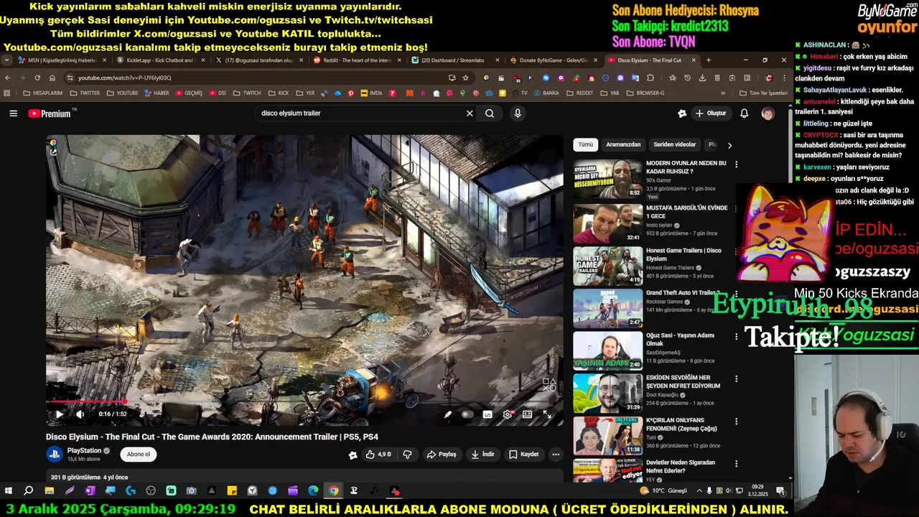Select the Aramanızdan filter chip

point(623,144)
